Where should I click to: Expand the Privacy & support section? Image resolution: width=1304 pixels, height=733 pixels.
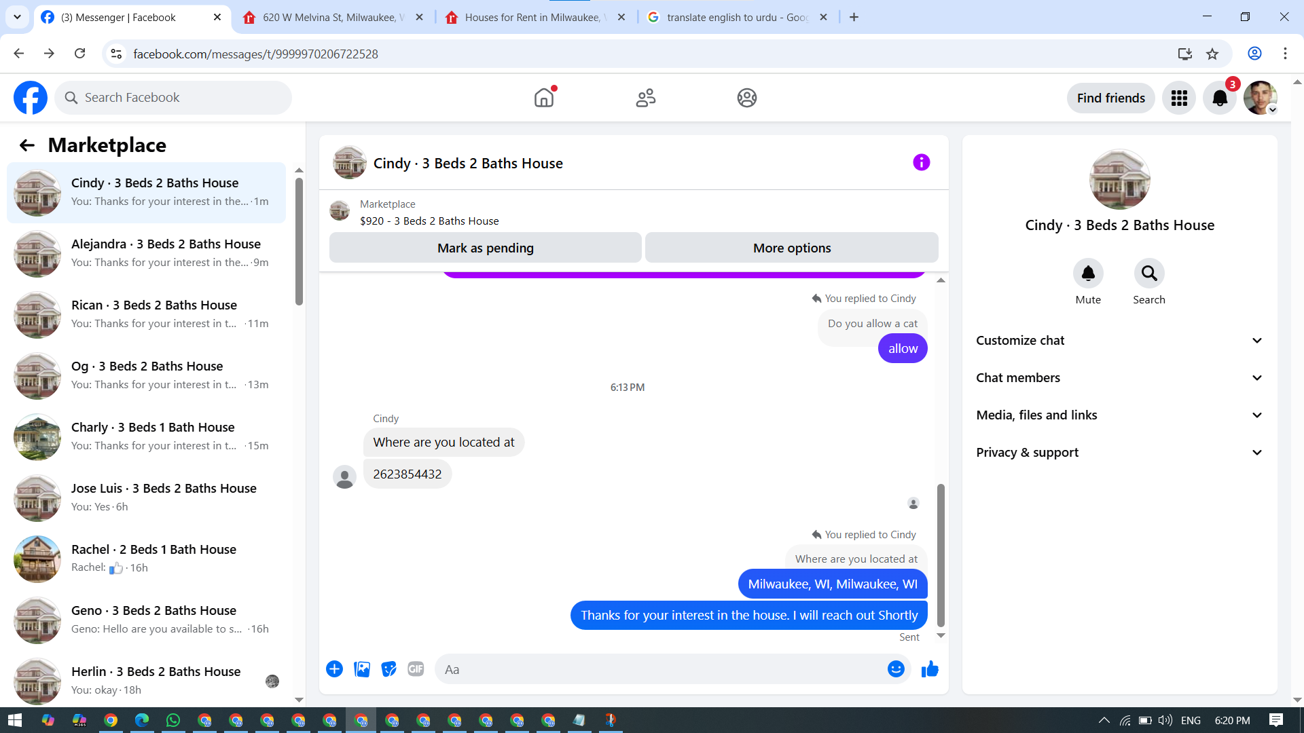[1119, 453]
